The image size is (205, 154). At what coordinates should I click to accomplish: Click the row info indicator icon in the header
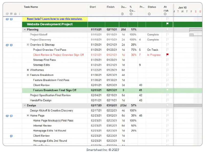(x=19, y=14)
